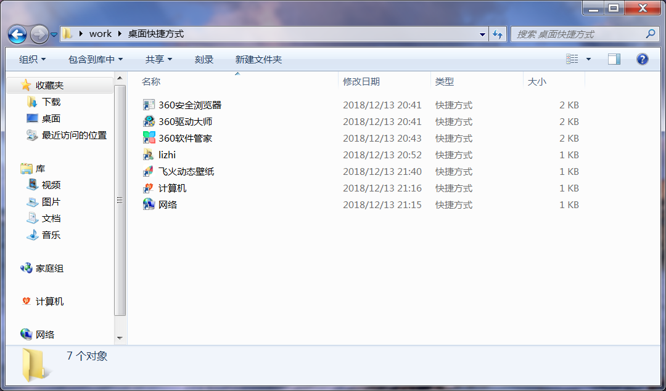Viewport: 666px width, 391px height.
Task: Select the 计算机 shortcut icon in file list
Action: (x=149, y=188)
